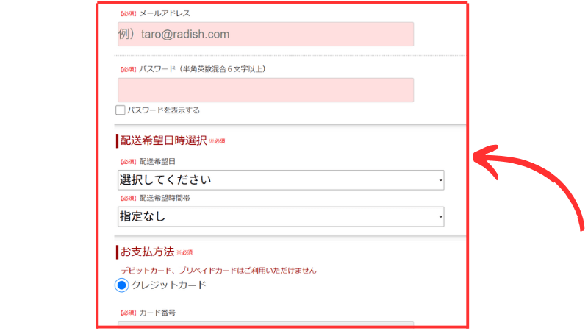Select the クレジットカード radio button
This screenshot has width=588, height=331.
point(123,285)
